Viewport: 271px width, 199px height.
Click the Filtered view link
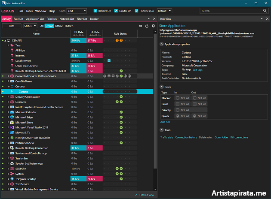(147, 195)
